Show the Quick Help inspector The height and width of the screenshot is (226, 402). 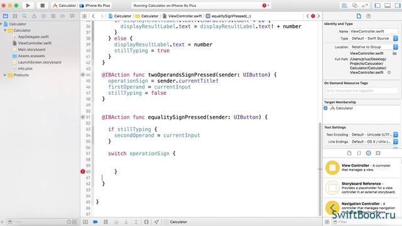(369, 16)
